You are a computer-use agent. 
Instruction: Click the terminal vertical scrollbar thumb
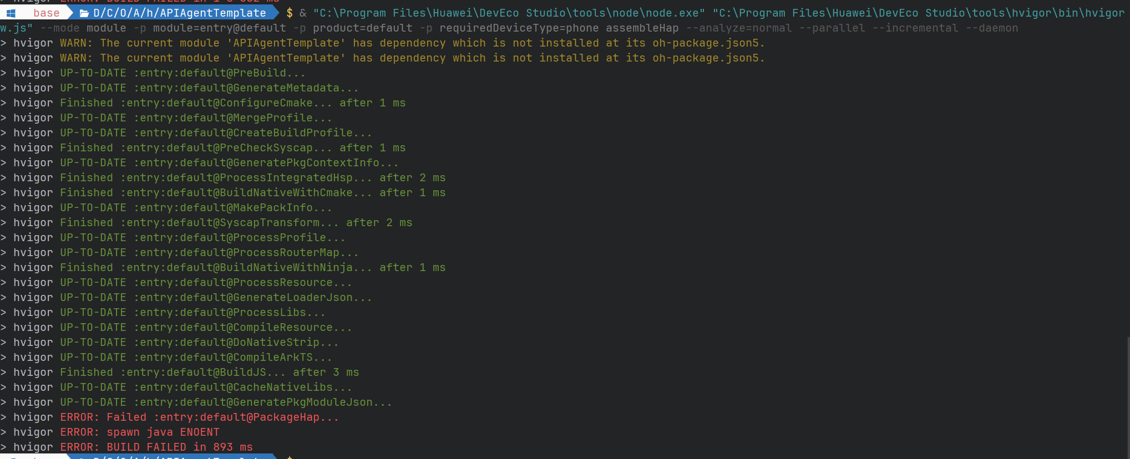(x=1128, y=397)
